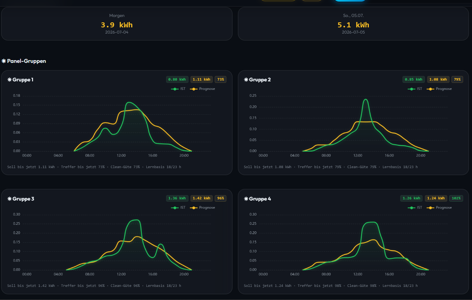472x300 pixels.
Task: Click the sun icon next to Gruppe 1
Action: click(10, 80)
